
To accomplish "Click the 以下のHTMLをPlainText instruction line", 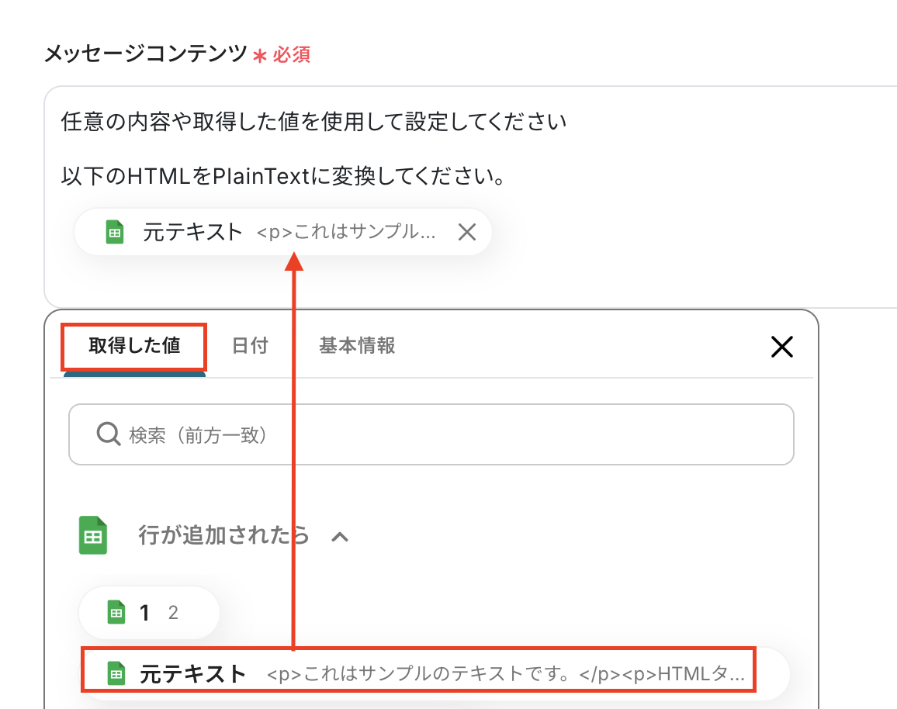I will (x=284, y=178).
